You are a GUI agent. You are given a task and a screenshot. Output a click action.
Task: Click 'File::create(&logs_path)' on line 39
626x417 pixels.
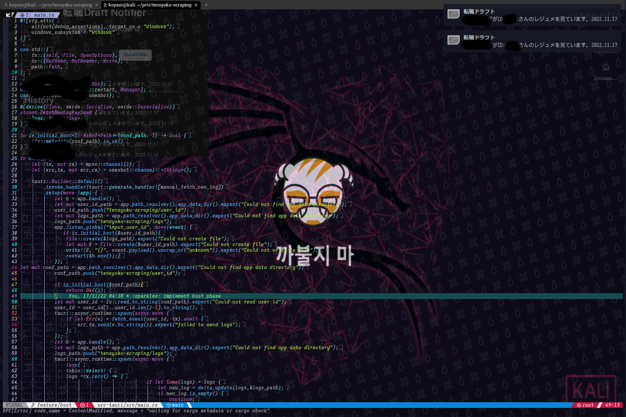click(110, 239)
